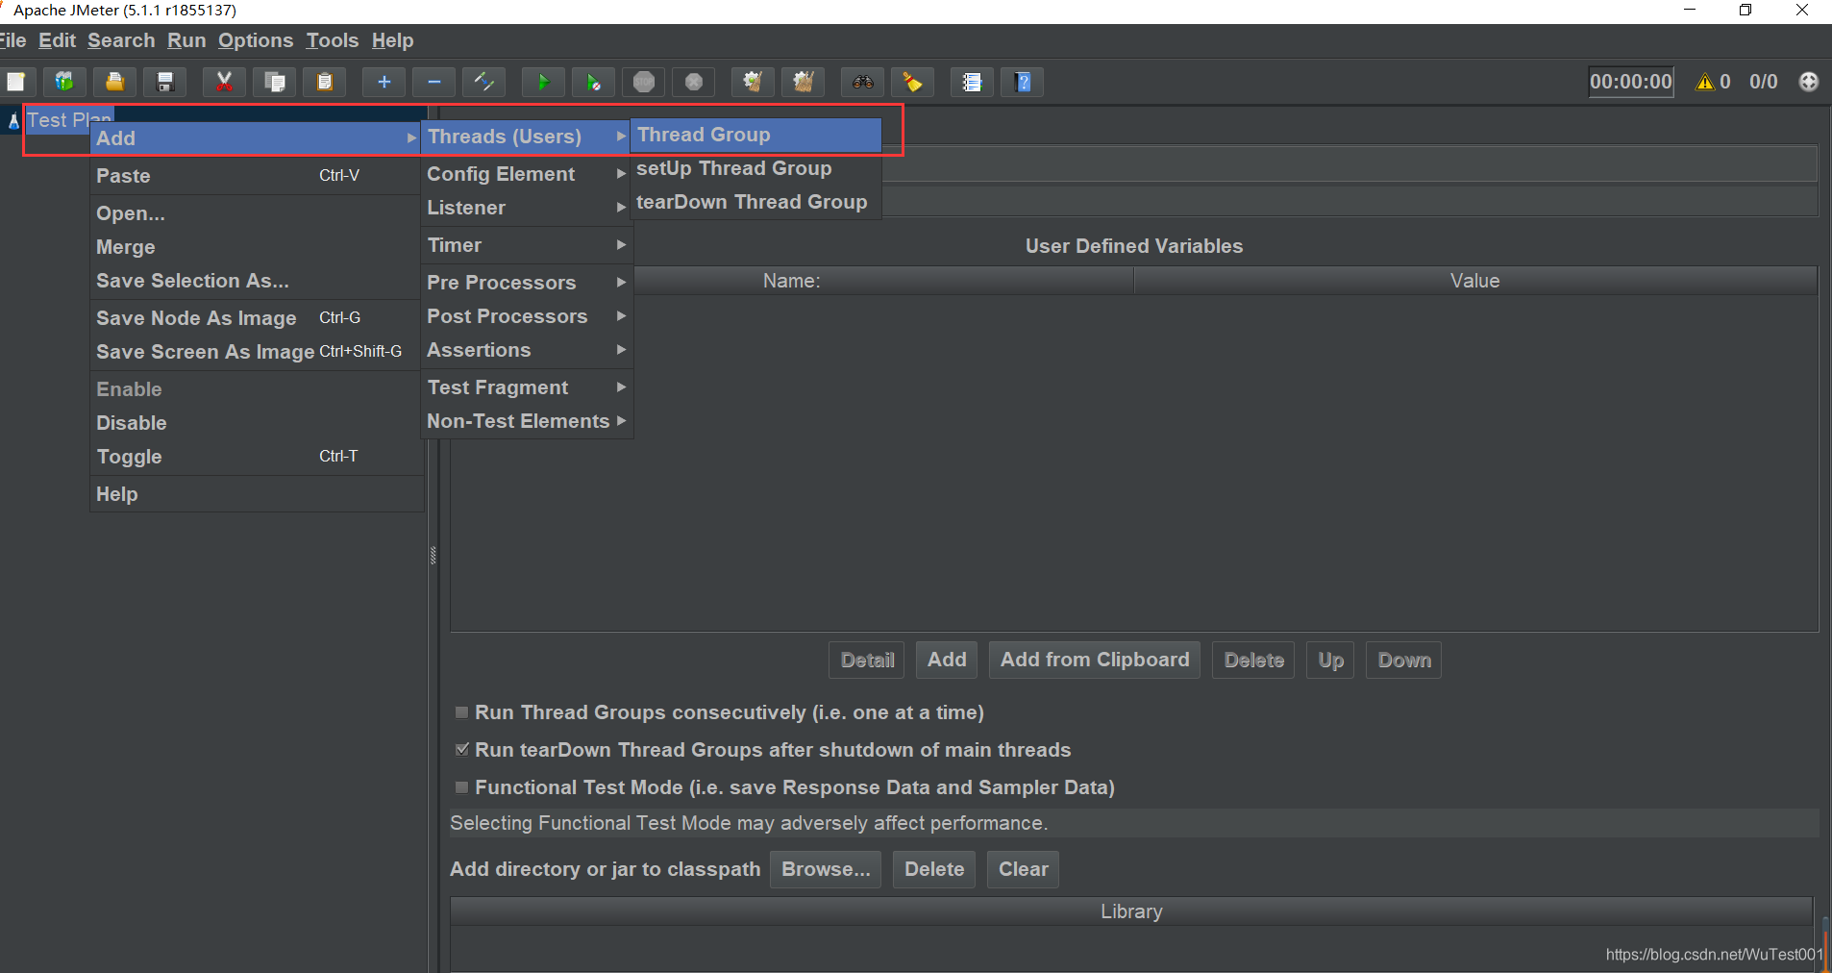Click the Reset Search broom icon
This screenshot has width=1832, height=973.
click(912, 82)
